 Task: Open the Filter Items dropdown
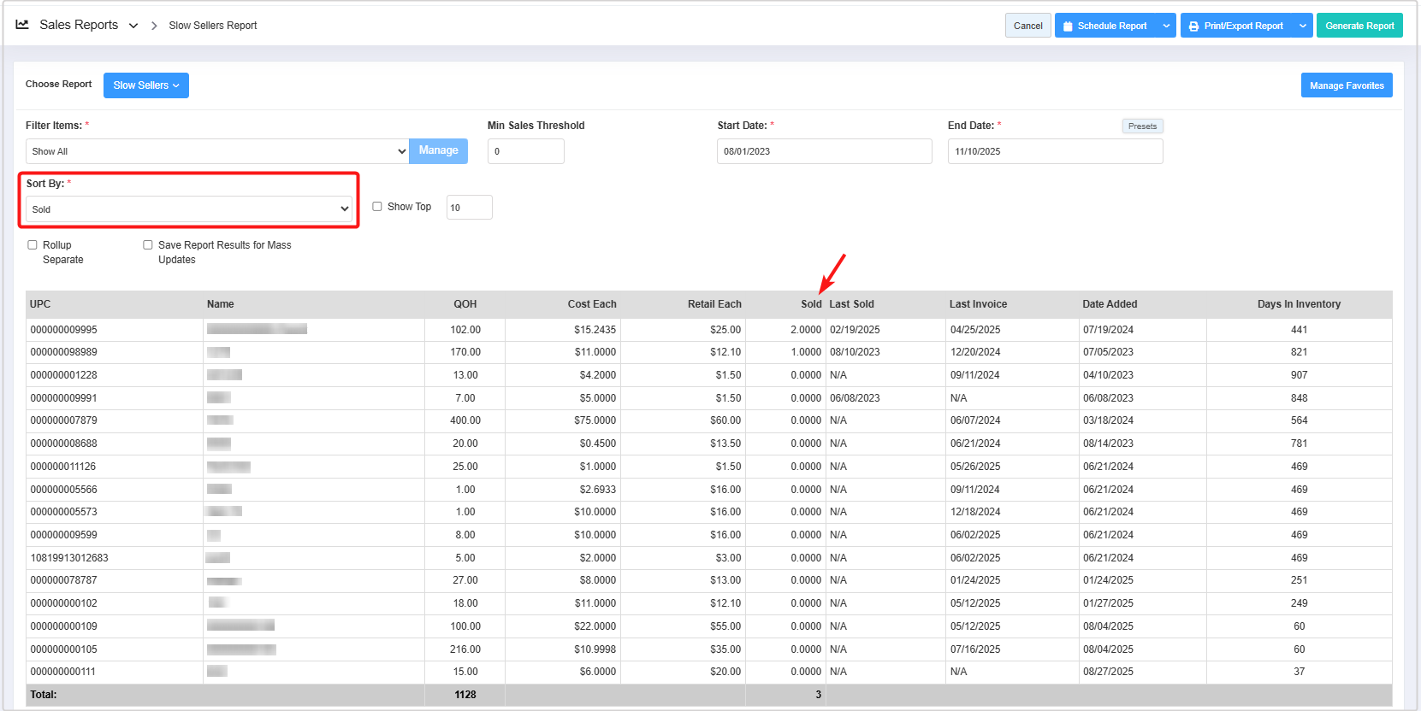coord(217,151)
